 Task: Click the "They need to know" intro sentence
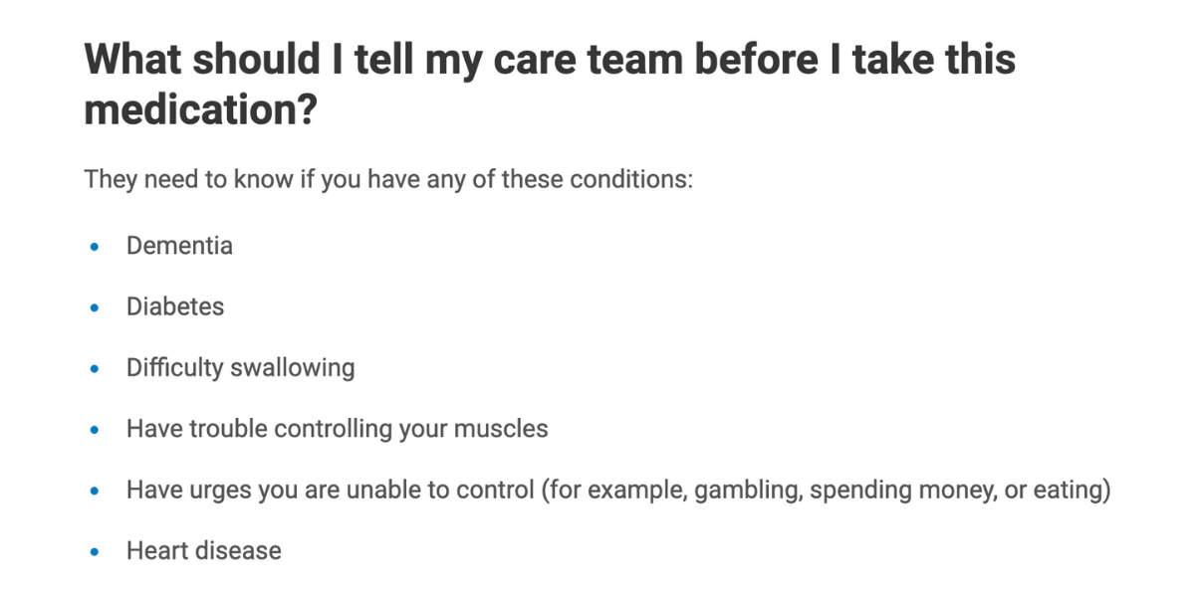tap(387, 181)
